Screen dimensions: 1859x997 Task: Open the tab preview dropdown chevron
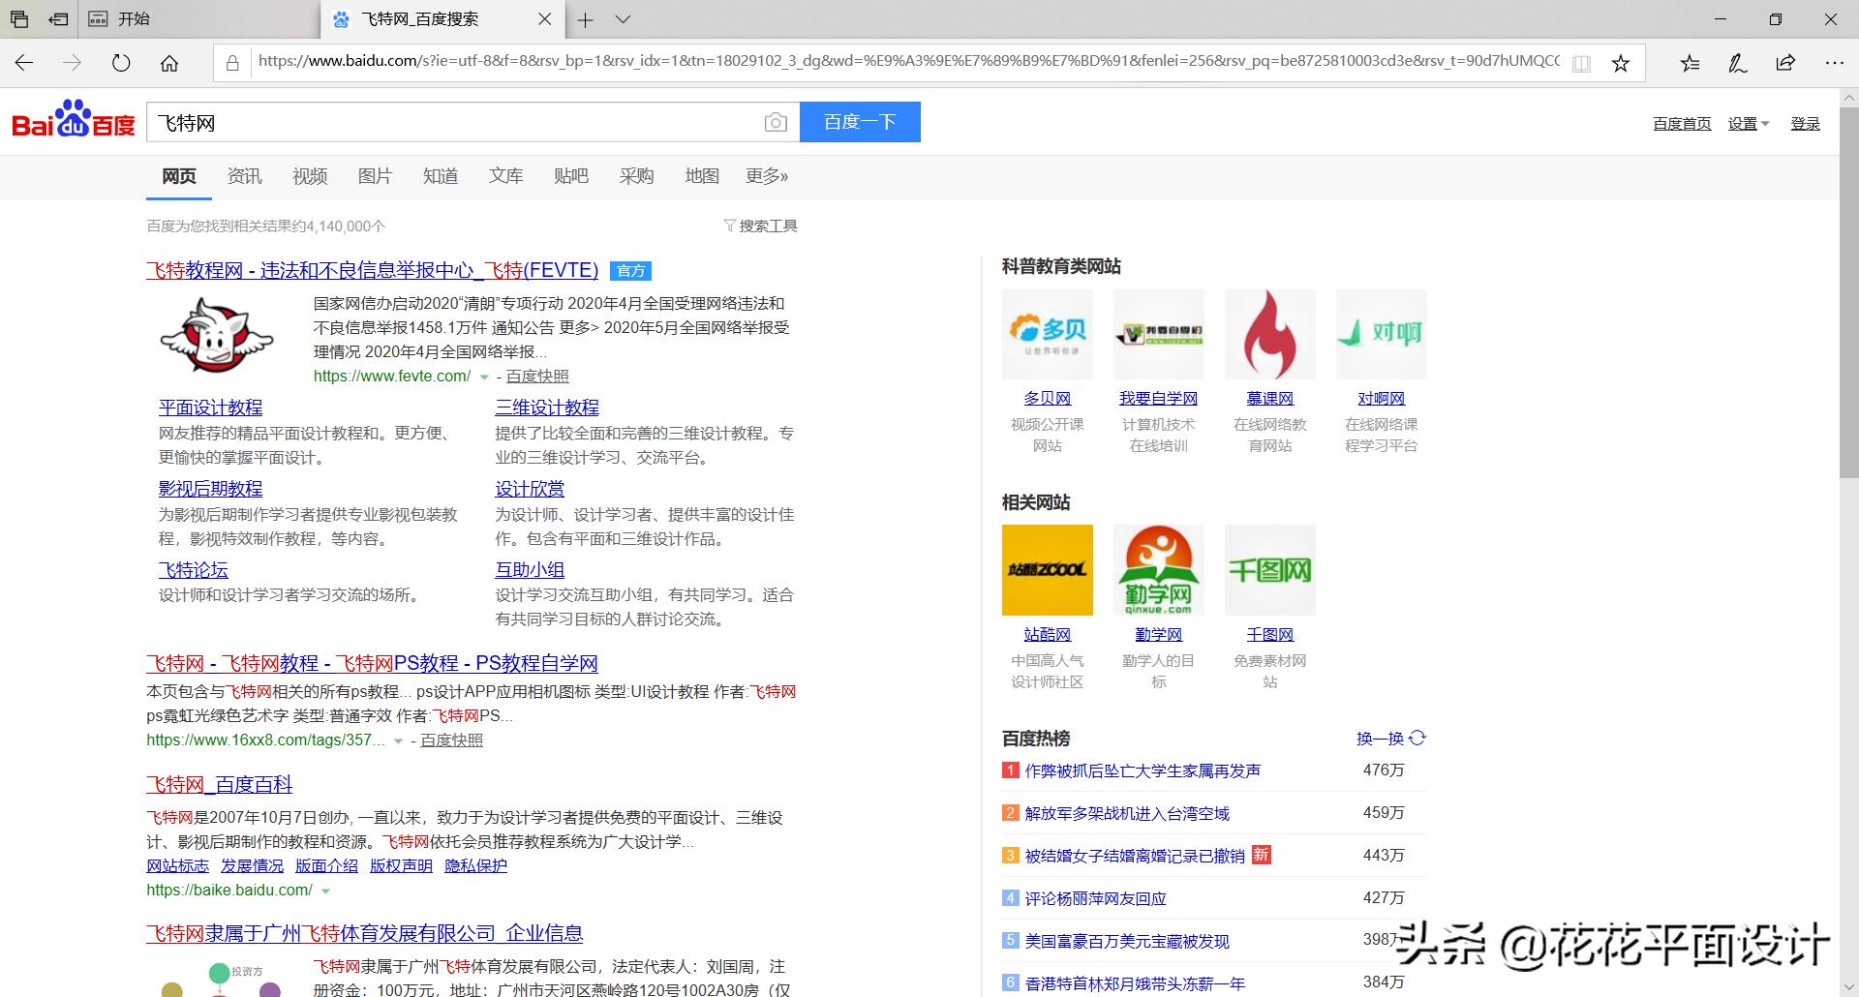[624, 19]
